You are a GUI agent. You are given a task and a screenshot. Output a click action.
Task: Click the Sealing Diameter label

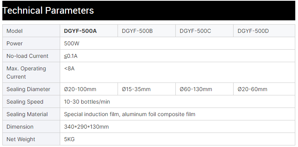29,89
